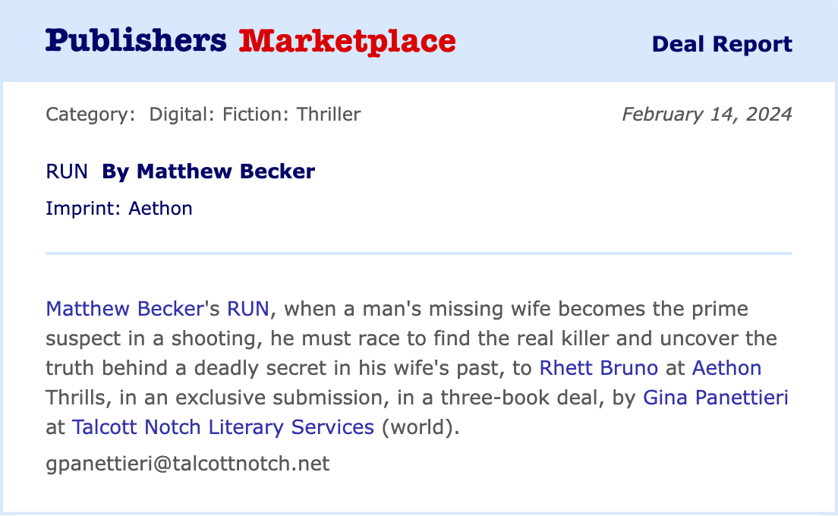Screen dimensions: 838x516
Task: Visit the Aethon link before Thrills
Action: (x=726, y=368)
